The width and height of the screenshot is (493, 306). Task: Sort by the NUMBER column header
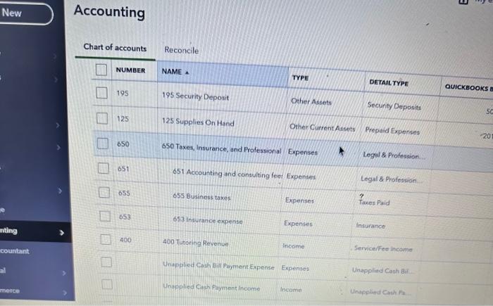pos(130,70)
